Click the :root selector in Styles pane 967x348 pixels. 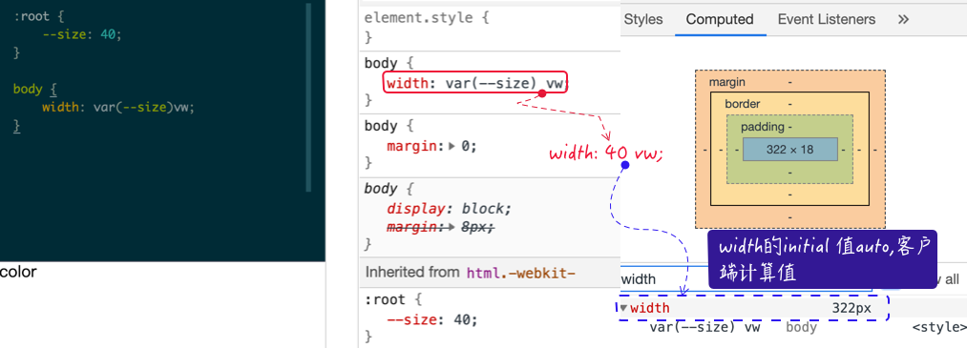pyautogui.click(x=385, y=300)
